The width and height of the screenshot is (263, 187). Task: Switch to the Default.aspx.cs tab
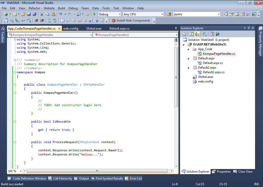[119, 29]
